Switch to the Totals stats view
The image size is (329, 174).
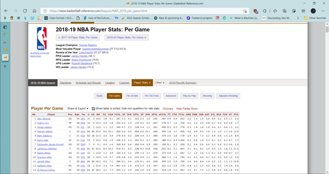pos(99,96)
